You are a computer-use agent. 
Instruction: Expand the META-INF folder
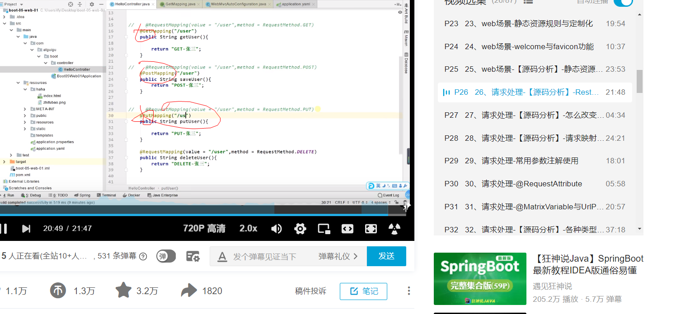[x=25, y=109]
